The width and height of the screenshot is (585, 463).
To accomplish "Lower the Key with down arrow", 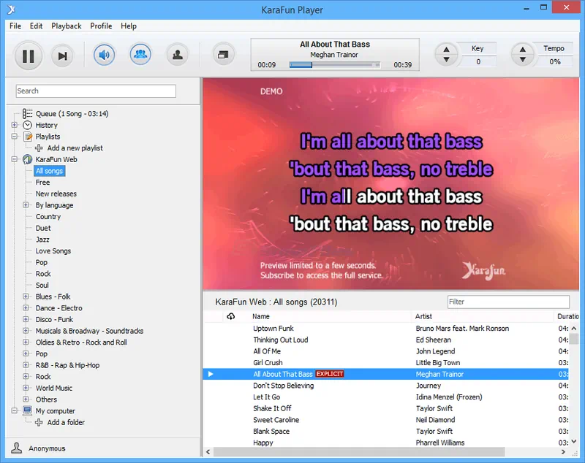I will (x=446, y=59).
